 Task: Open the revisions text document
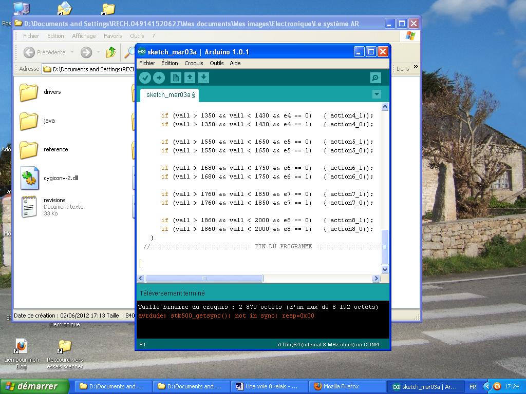[29, 207]
